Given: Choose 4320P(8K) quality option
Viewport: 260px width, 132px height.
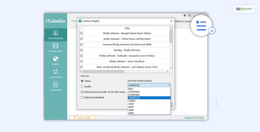Looking at the screenshot, I should pyautogui.click(x=149, y=92).
